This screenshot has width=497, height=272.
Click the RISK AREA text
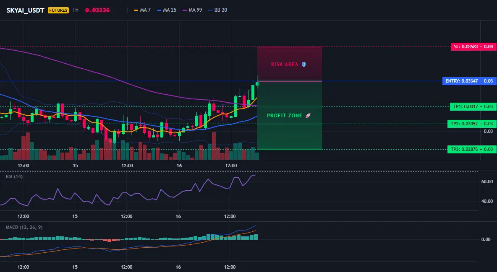[x=285, y=64]
